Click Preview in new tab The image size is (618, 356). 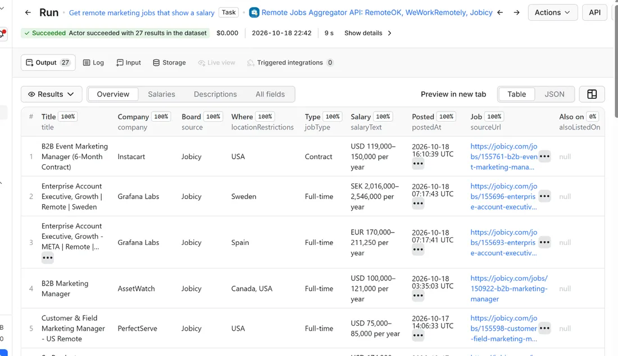pos(453,94)
